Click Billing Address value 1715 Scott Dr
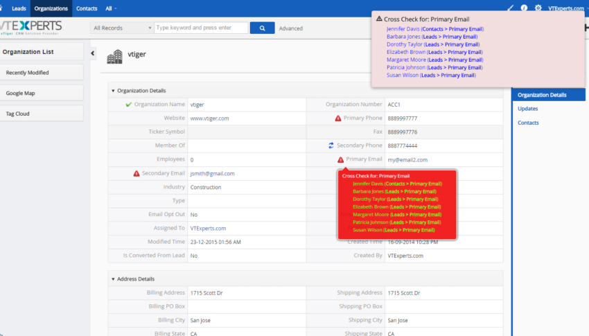The height and width of the screenshot is (336, 589). pos(206,293)
